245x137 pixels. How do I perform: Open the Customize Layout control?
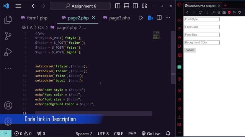(144, 6)
